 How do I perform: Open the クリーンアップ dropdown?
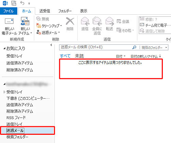(49, 26)
